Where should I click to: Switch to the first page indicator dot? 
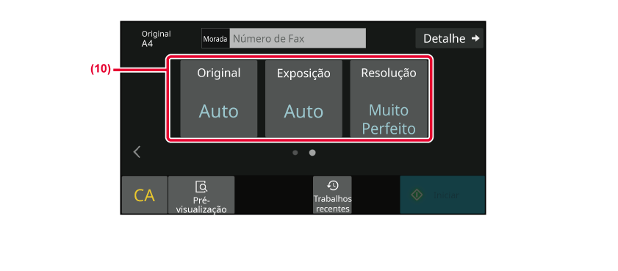pos(295,153)
